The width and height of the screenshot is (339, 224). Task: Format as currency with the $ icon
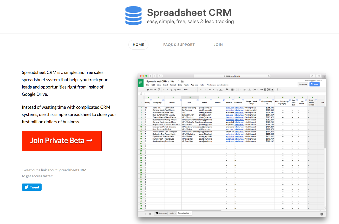[x=164, y=90]
